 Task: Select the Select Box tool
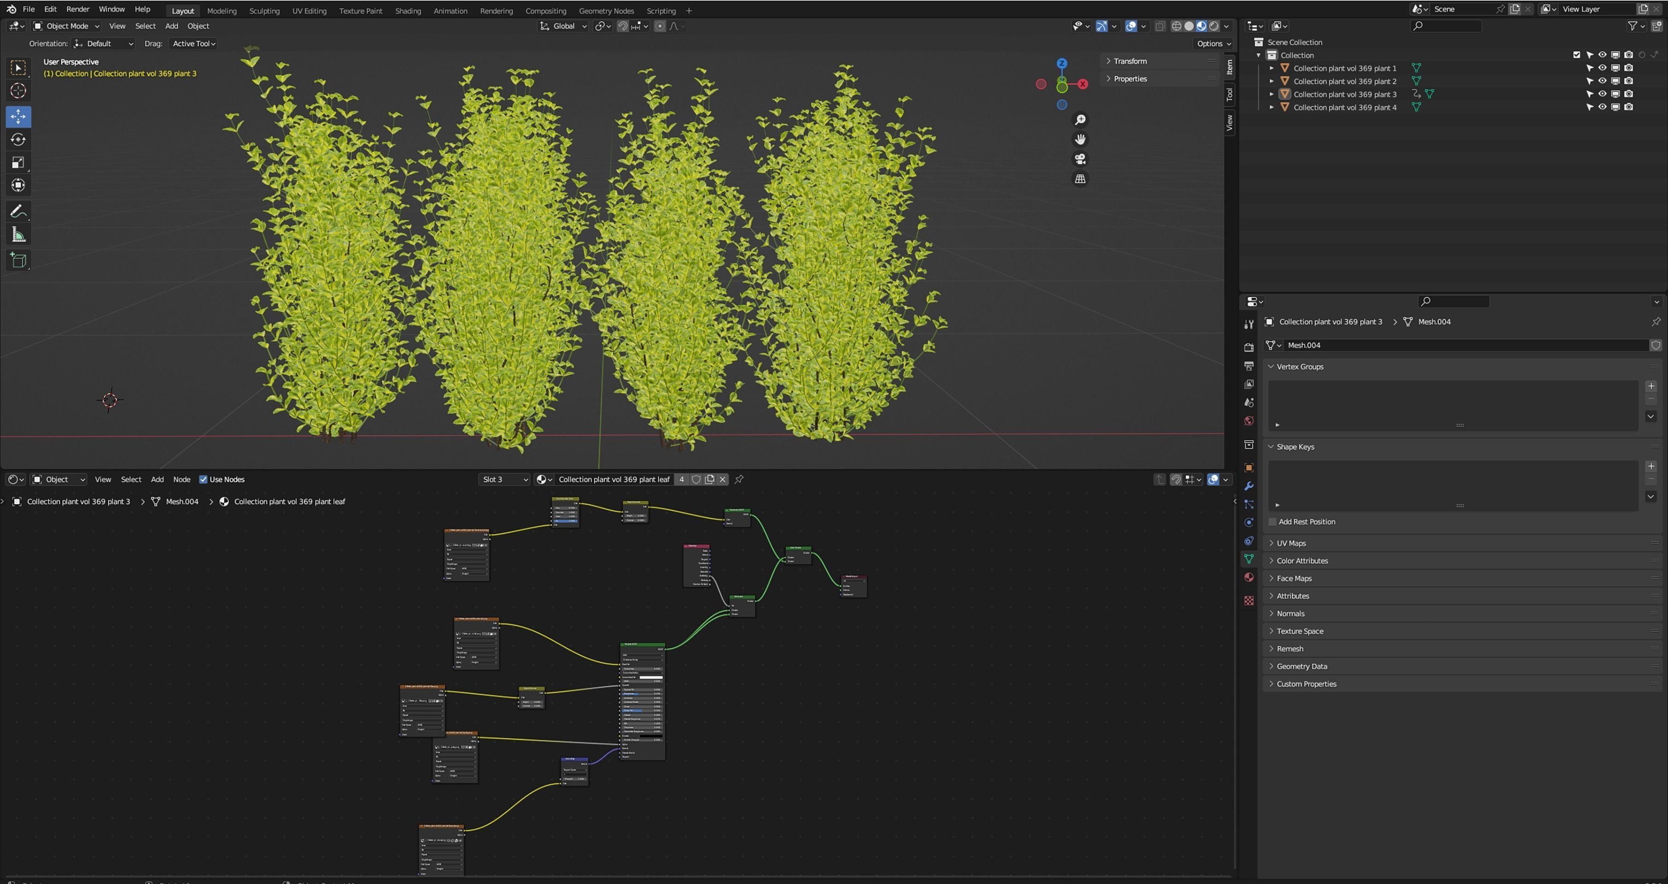point(18,68)
